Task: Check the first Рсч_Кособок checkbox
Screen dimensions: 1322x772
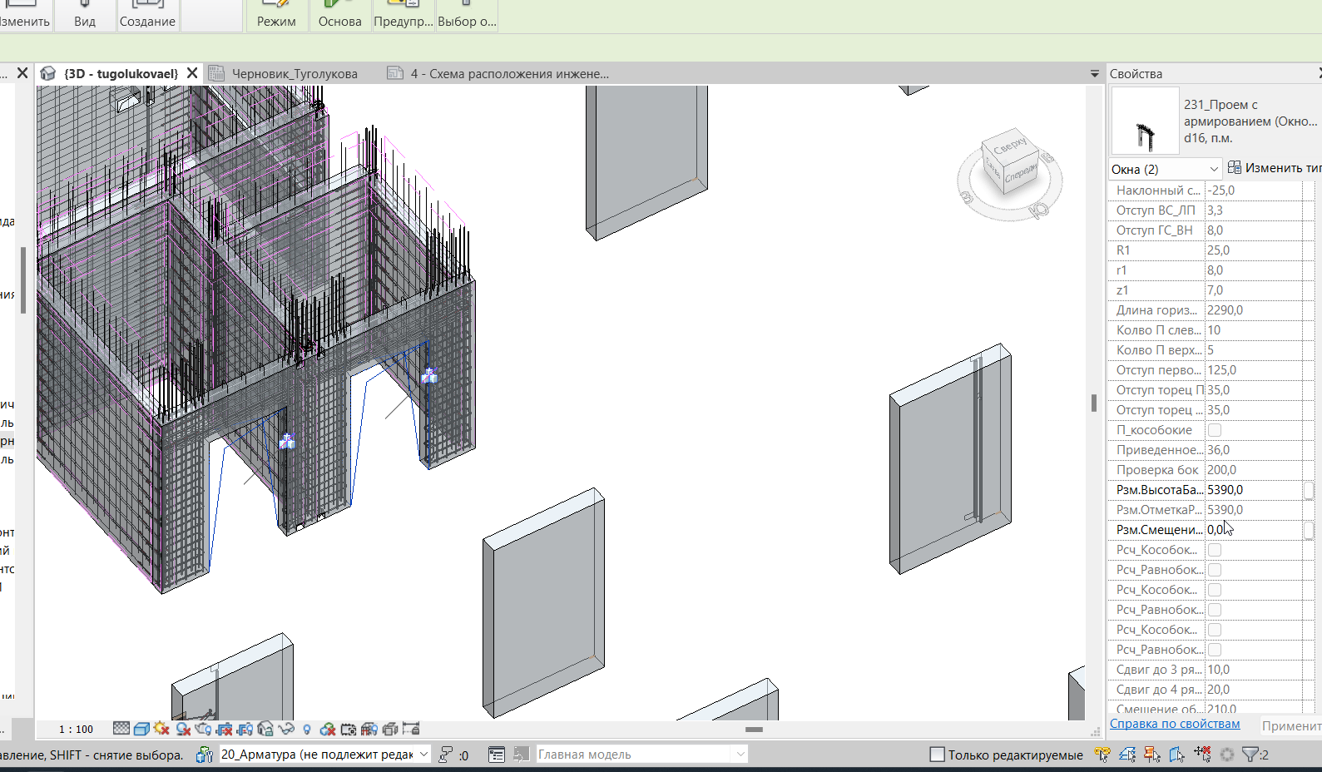Action: click(1215, 550)
